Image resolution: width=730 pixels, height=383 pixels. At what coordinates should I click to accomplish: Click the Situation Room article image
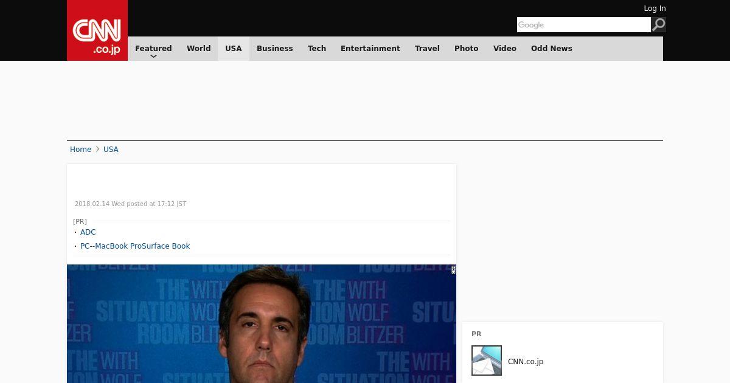tap(262, 323)
